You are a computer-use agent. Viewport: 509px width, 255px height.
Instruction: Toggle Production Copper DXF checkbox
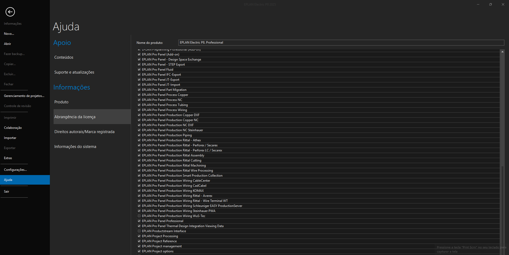[x=139, y=115]
